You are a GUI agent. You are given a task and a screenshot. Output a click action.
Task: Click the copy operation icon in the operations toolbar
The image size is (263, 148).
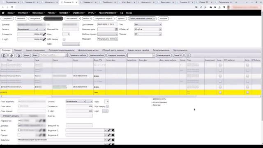[12, 55]
